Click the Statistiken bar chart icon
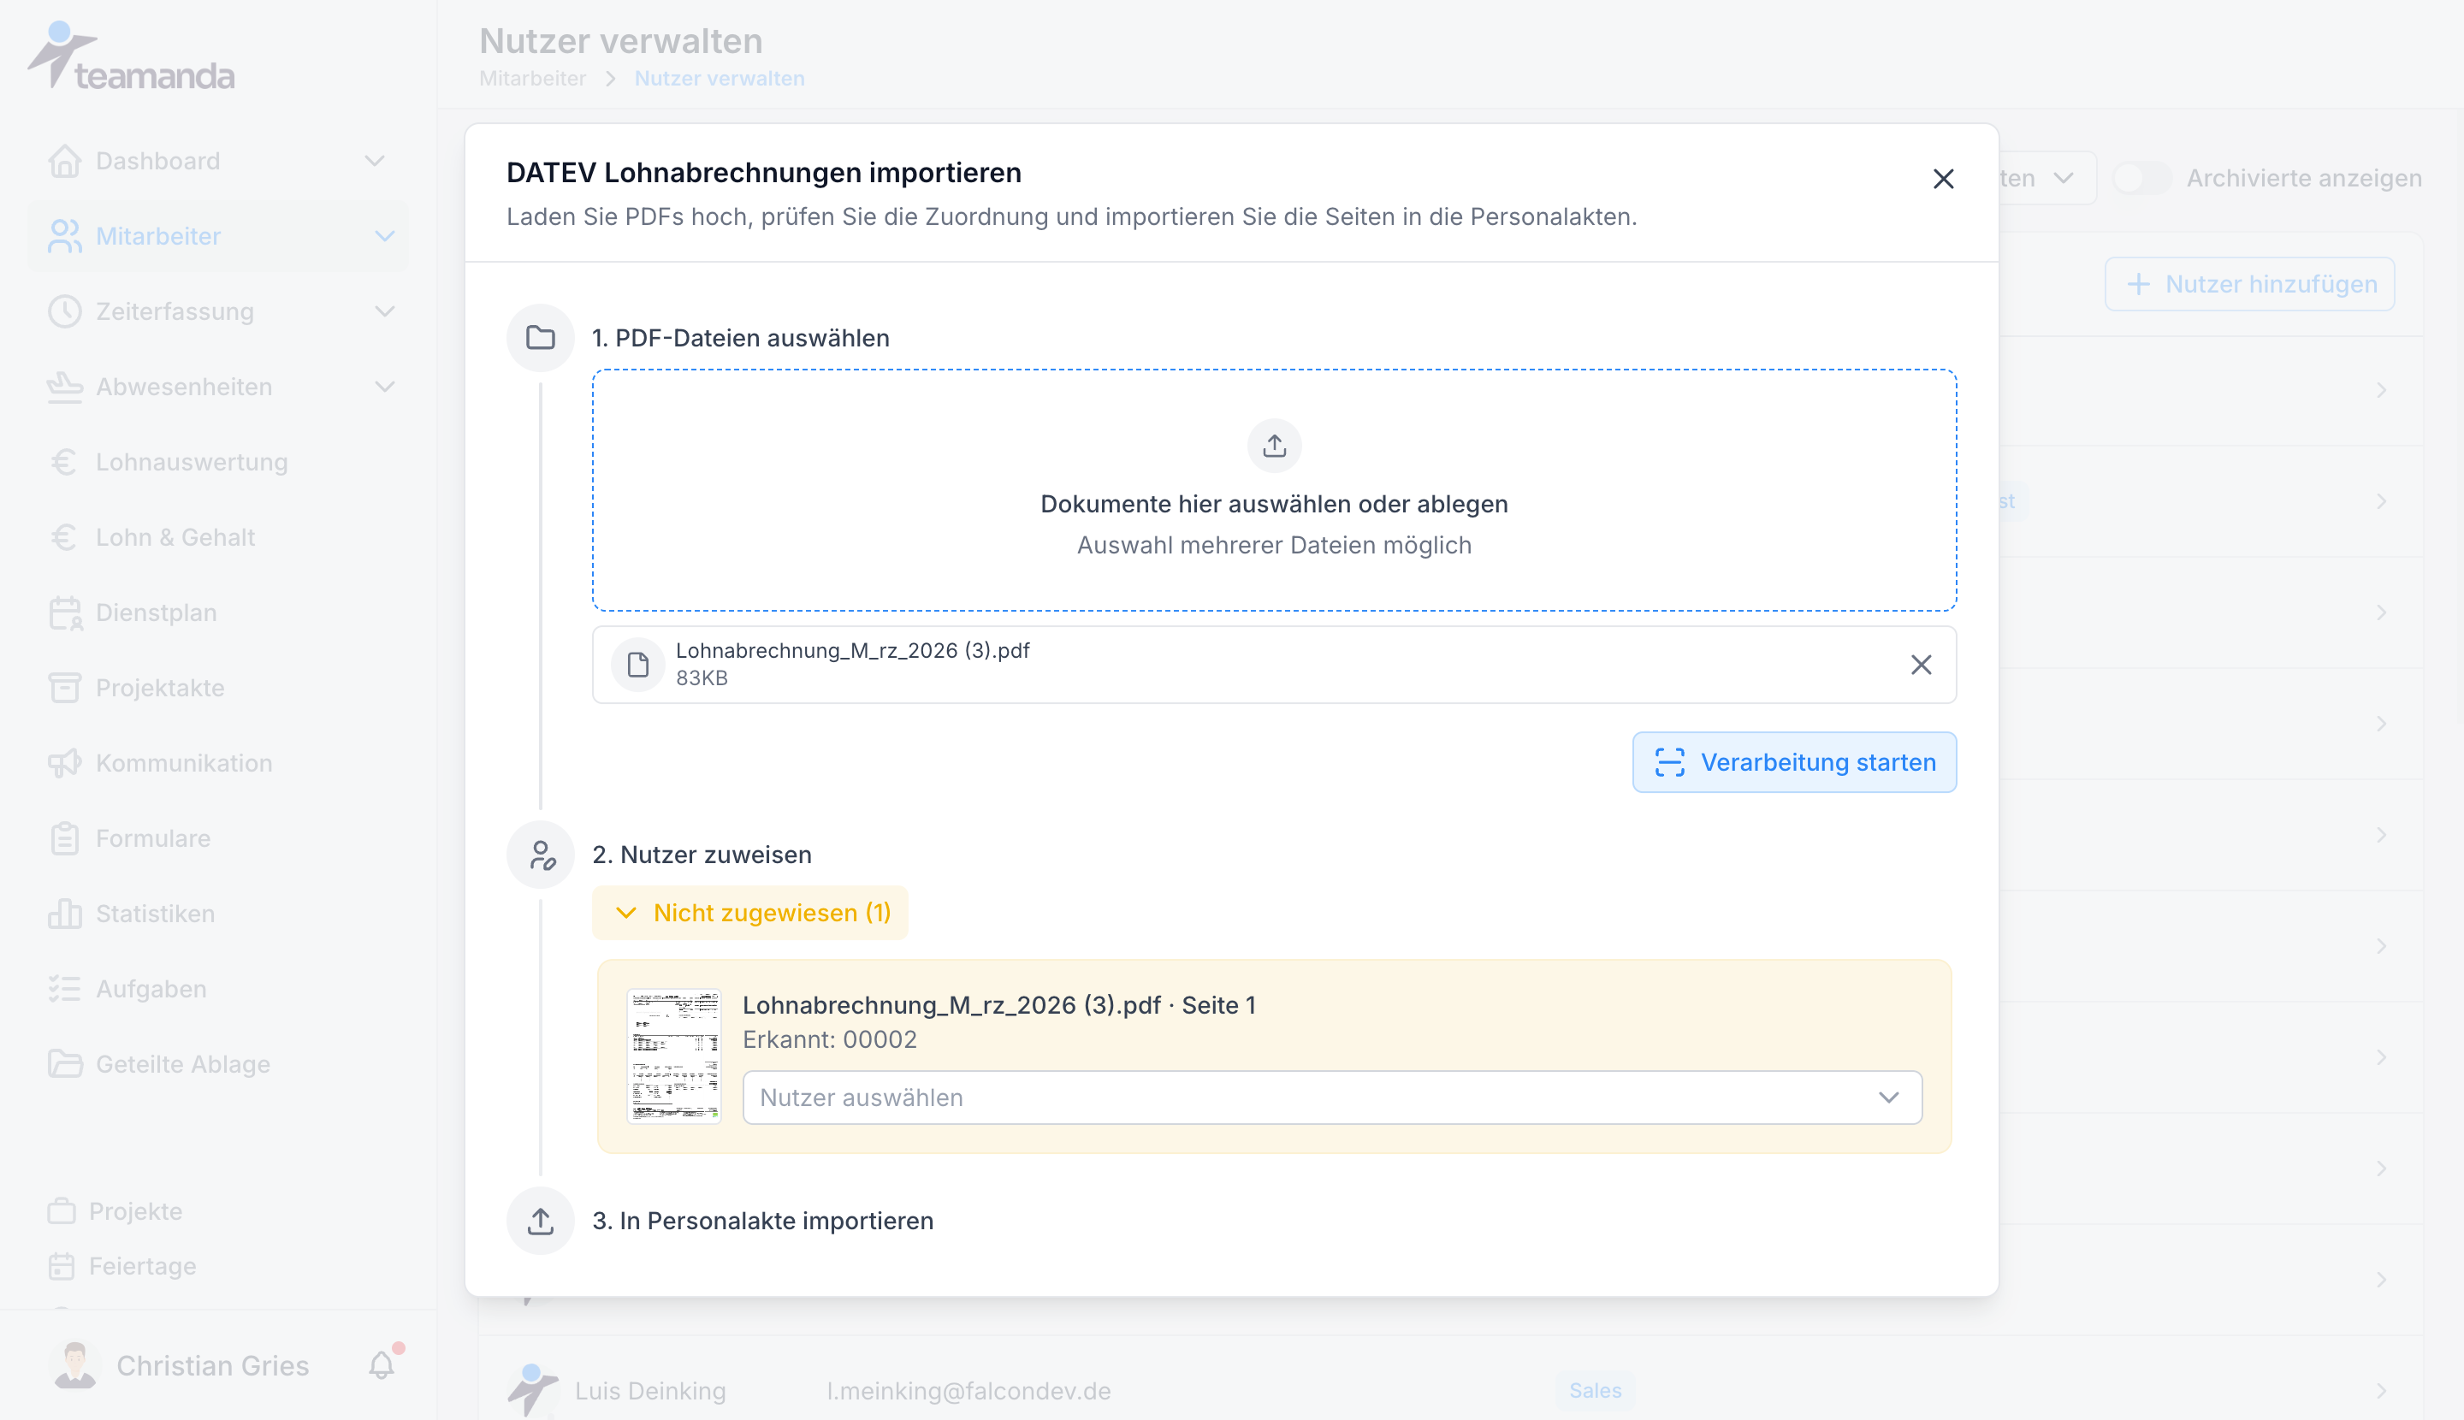 [64, 913]
